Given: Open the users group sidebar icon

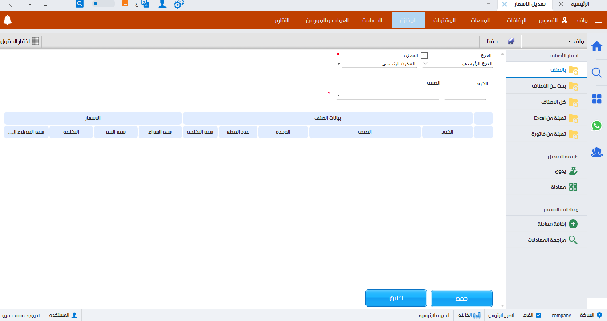Looking at the screenshot, I should [x=597, y=152].
